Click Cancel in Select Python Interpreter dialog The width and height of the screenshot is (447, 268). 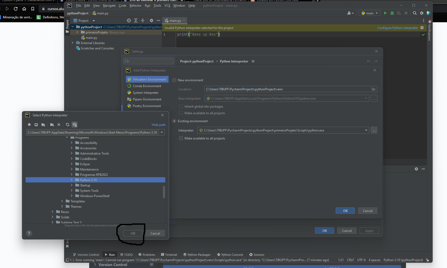pos(155,233)
